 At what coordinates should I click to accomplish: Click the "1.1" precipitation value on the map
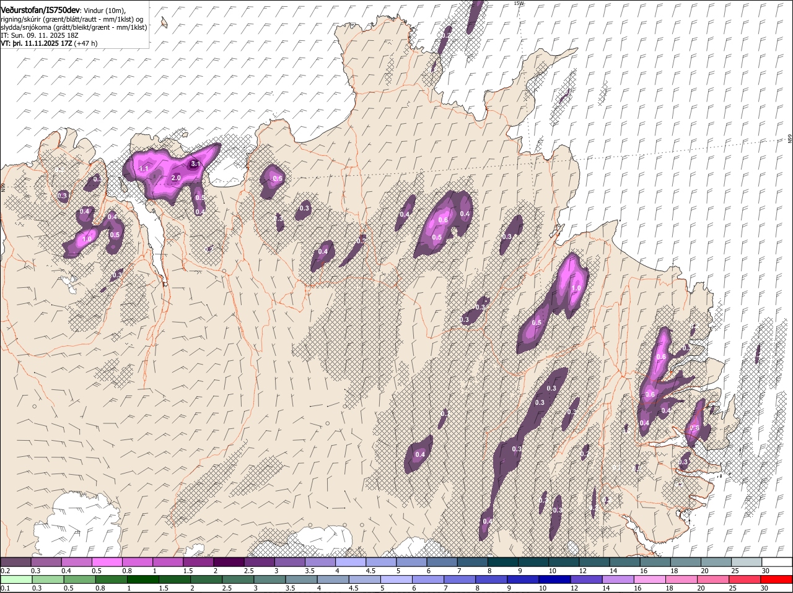tap(143, 168)
